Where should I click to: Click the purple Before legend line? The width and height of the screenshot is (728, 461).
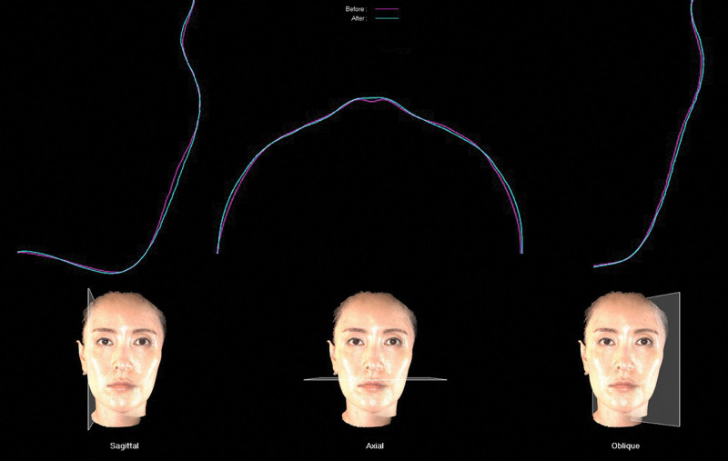(x=387, y=9)
